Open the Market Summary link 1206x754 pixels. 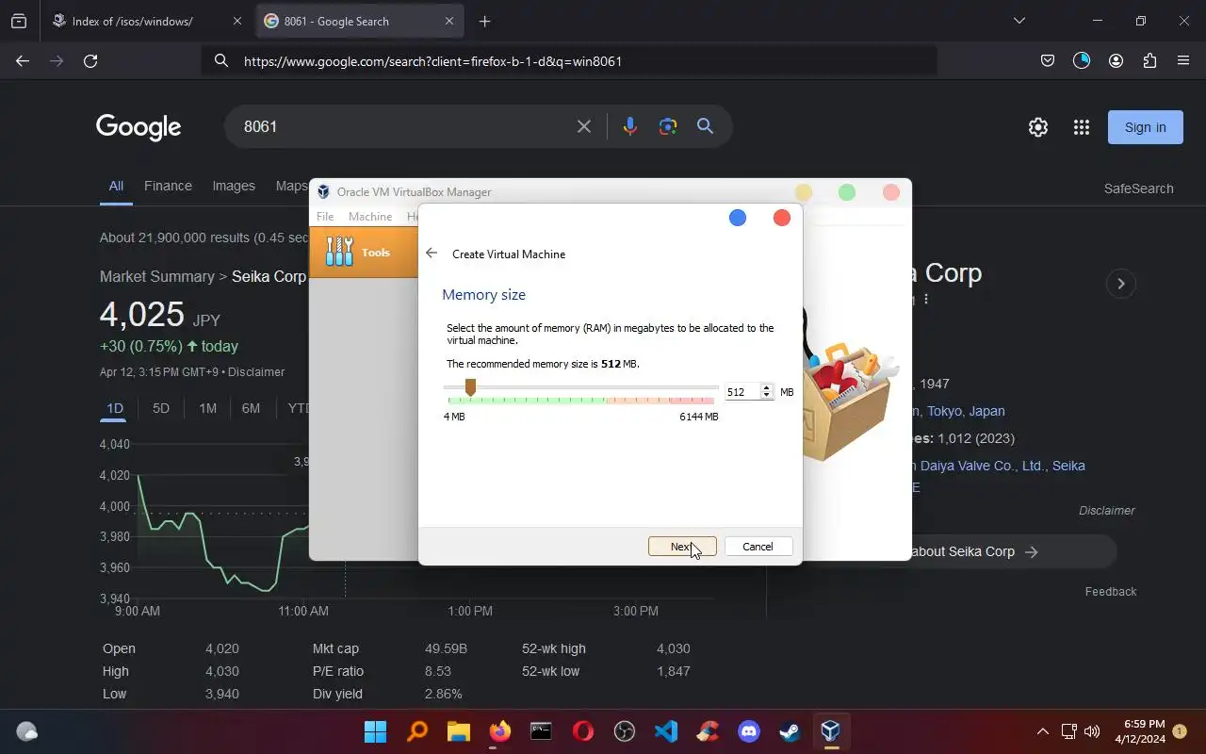tap(157, 276)
